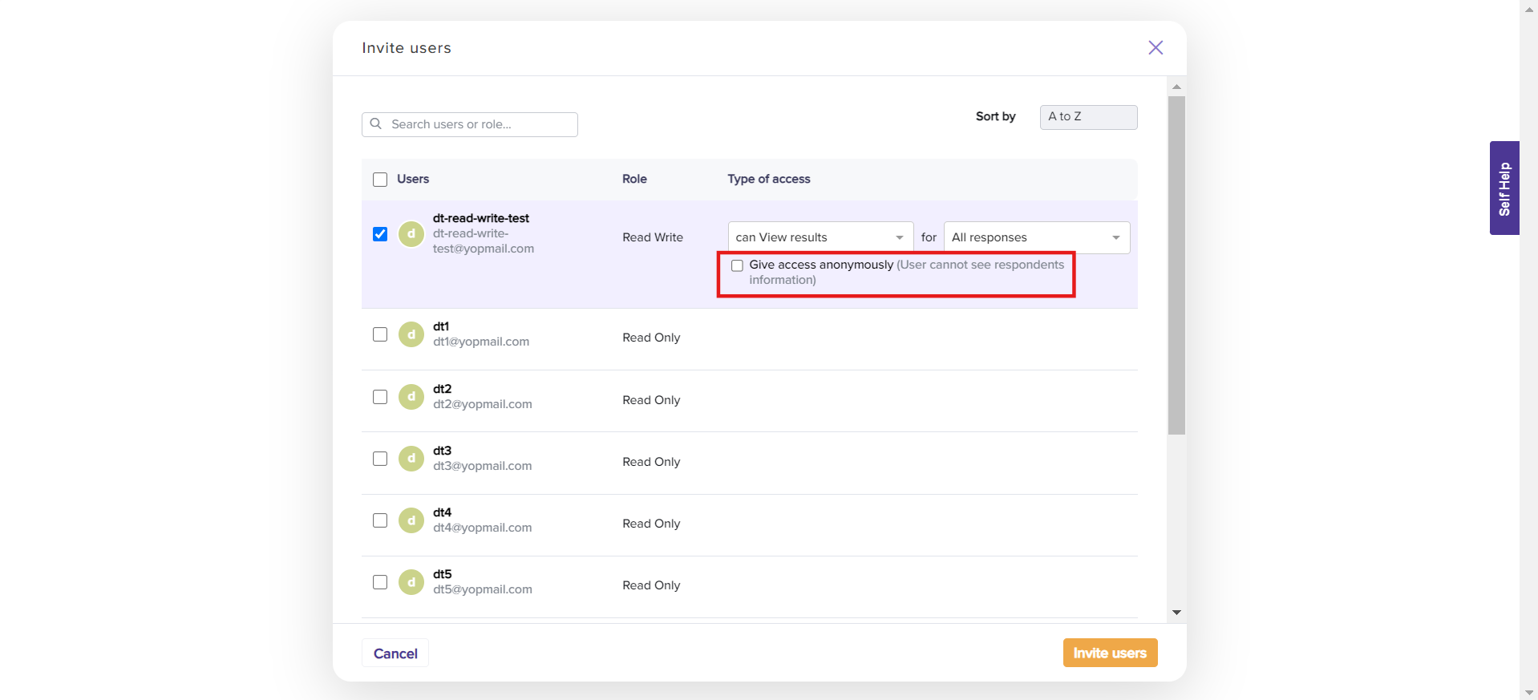Open the All responses dropdown

point(1036,237)
